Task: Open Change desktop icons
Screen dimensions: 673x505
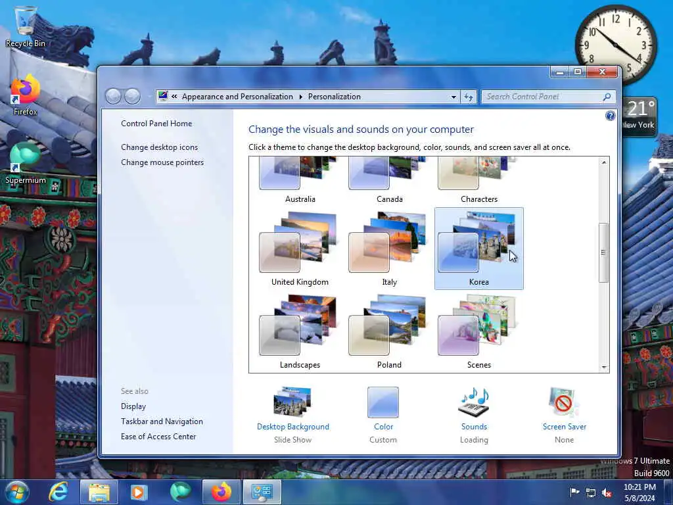Action: (x=159, y=147)
